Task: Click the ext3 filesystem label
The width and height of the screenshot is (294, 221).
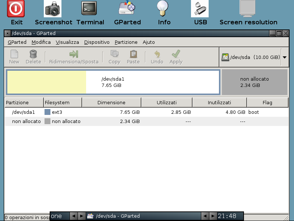Action: pos(57,112)
